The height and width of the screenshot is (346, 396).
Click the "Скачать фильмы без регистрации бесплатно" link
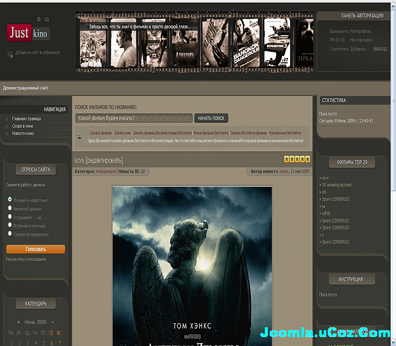162,133
